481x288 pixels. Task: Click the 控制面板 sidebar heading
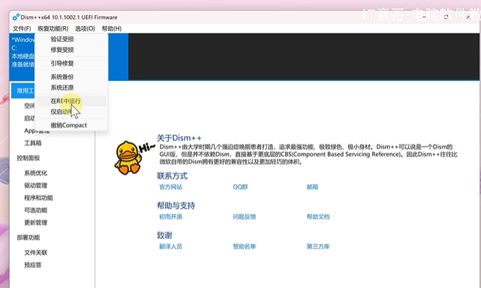click(29, 158)
